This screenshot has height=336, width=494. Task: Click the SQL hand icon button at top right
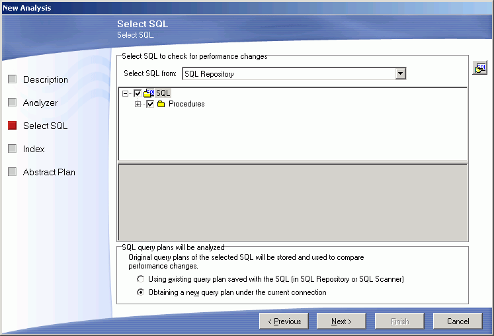coord(480,67)
